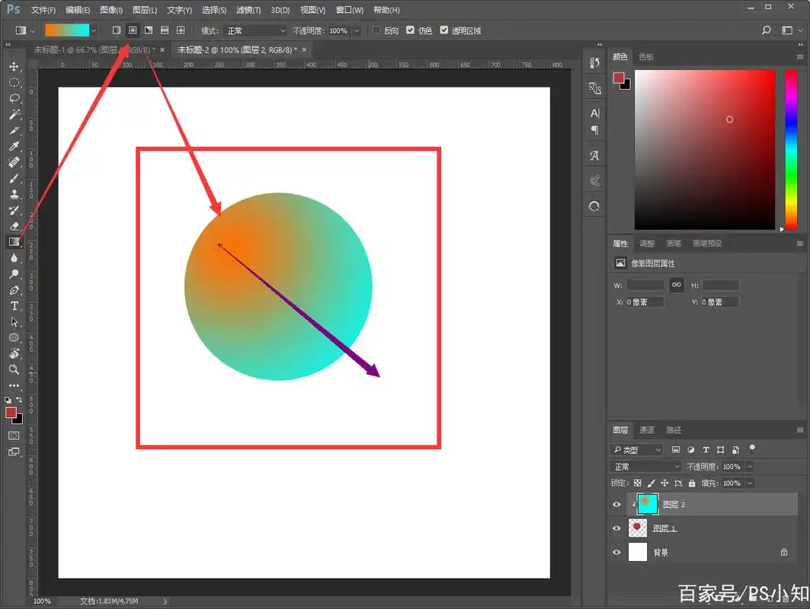
Task: Select the Eraser tool
Action: [14, 226]
